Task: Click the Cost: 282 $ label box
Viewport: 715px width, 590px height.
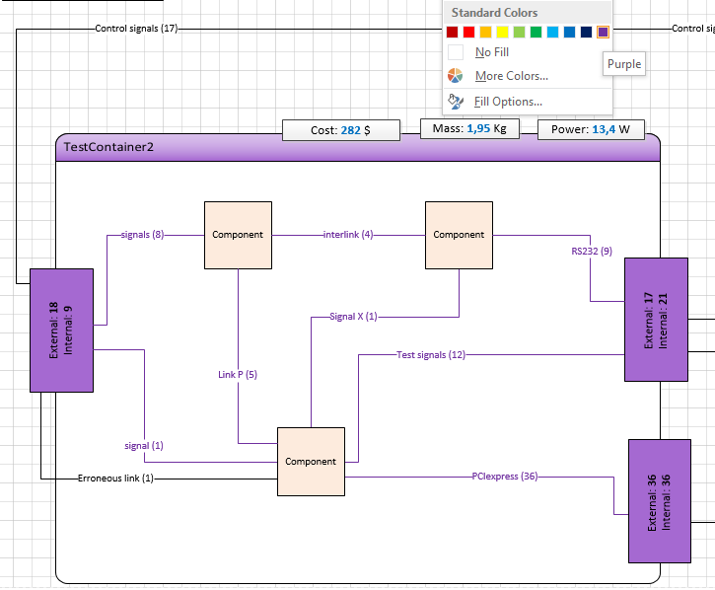Action: pyautogui.click(x=341, y=130)
